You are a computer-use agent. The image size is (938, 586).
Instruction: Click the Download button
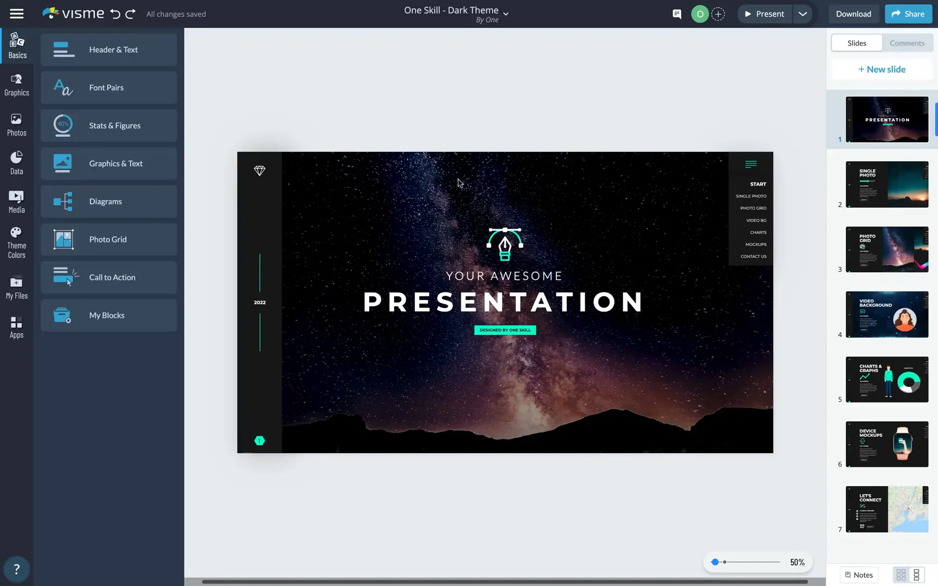click(853, 14)
